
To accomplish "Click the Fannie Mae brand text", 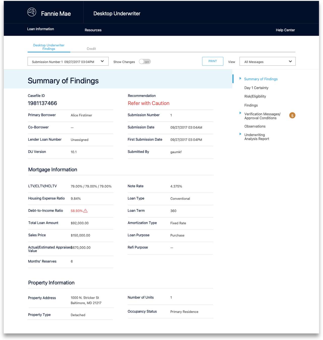I will 56,14.
